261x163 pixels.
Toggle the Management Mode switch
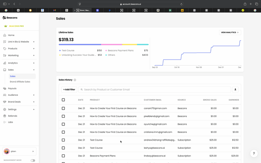point(33,161)
